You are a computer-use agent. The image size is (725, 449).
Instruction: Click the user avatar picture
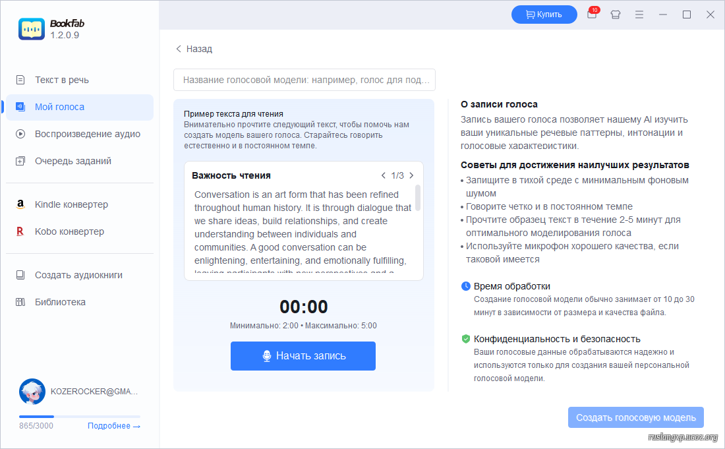tap(32, 392)
